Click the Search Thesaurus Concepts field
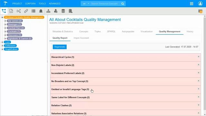This screenshot has width=206, height=116. pos(105,4)
